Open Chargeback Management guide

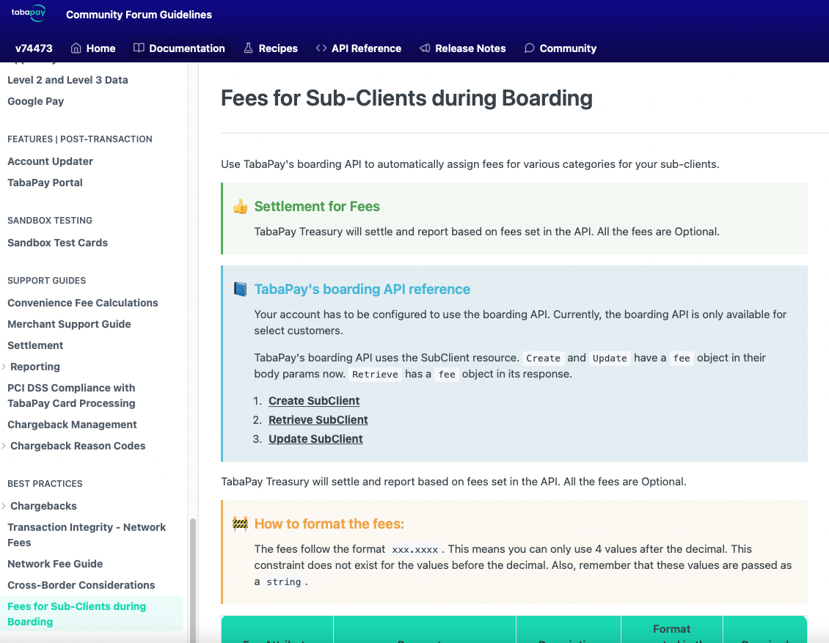(72, 425)
